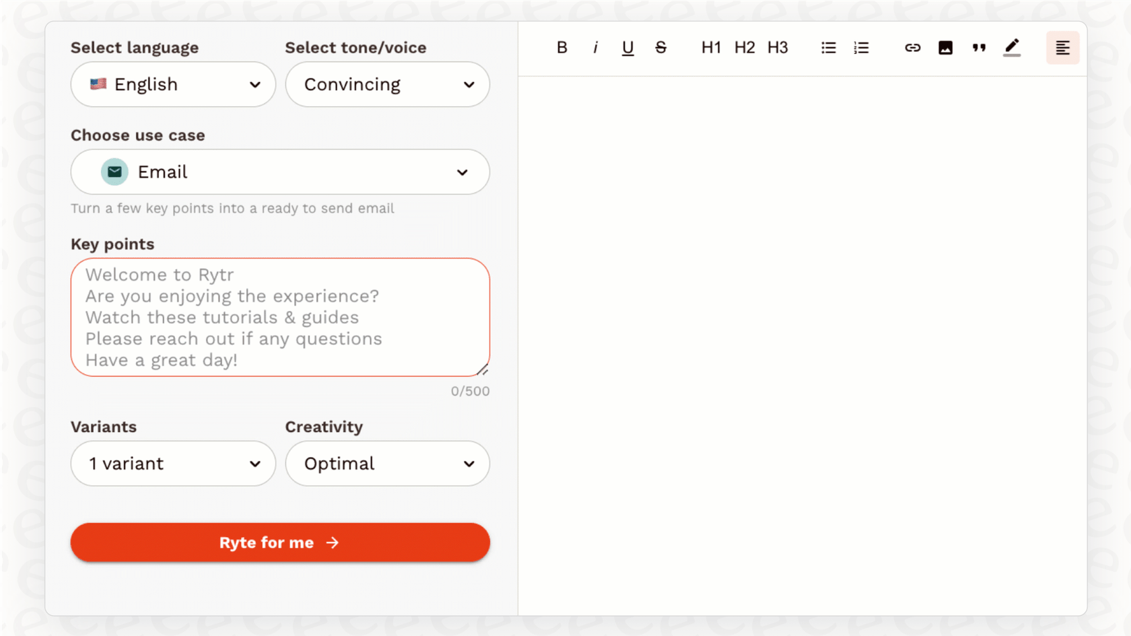Viewport: 1131px width, 636px height.
Task: Open the Email use case selector
Action: [280, 172]
